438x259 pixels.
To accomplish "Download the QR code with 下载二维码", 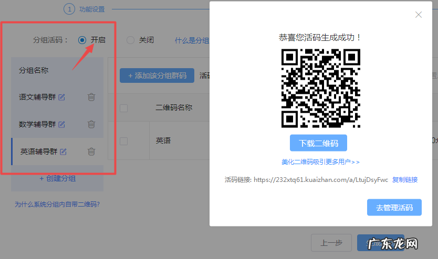I will (318, 143).
